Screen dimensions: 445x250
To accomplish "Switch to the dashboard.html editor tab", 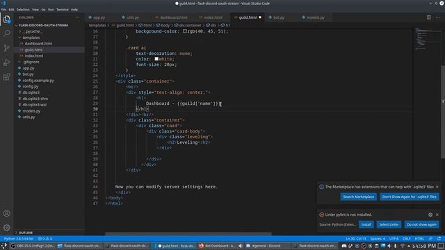I will coord(173,17).
